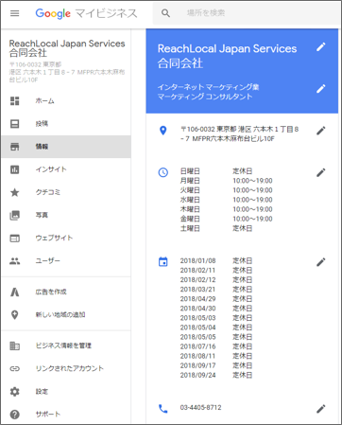Image resolution: width=342 pixels, height=425 pixels.
Task: Edit business hours with pencil icon
Action: (320, 172)
